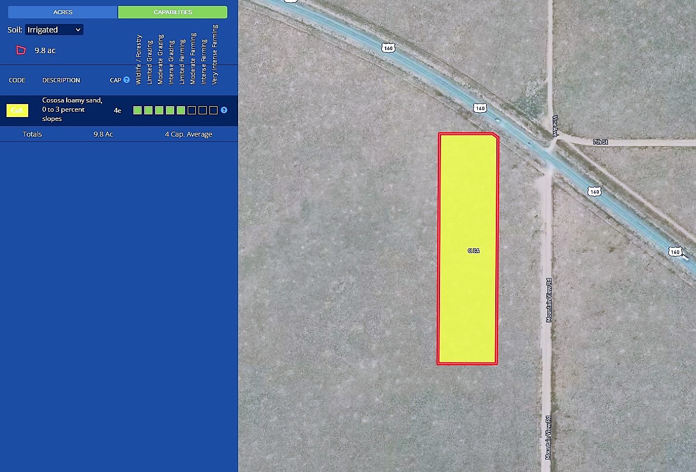Click the pink parcel outline icon
696x472 pixels.
pyautogui.click(x=21, y=50)
